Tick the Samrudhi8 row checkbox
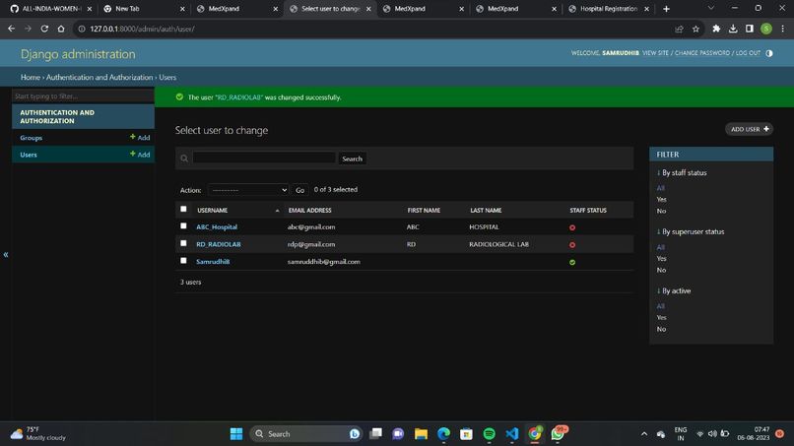 pos(183,261)
